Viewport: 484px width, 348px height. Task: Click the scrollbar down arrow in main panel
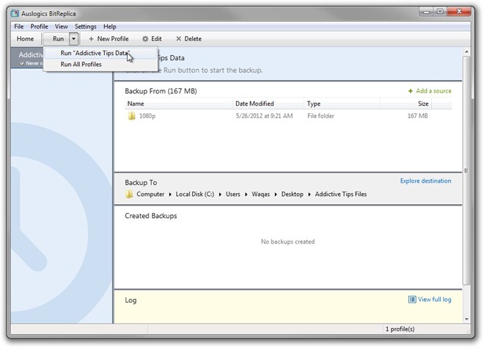[466, 319]
